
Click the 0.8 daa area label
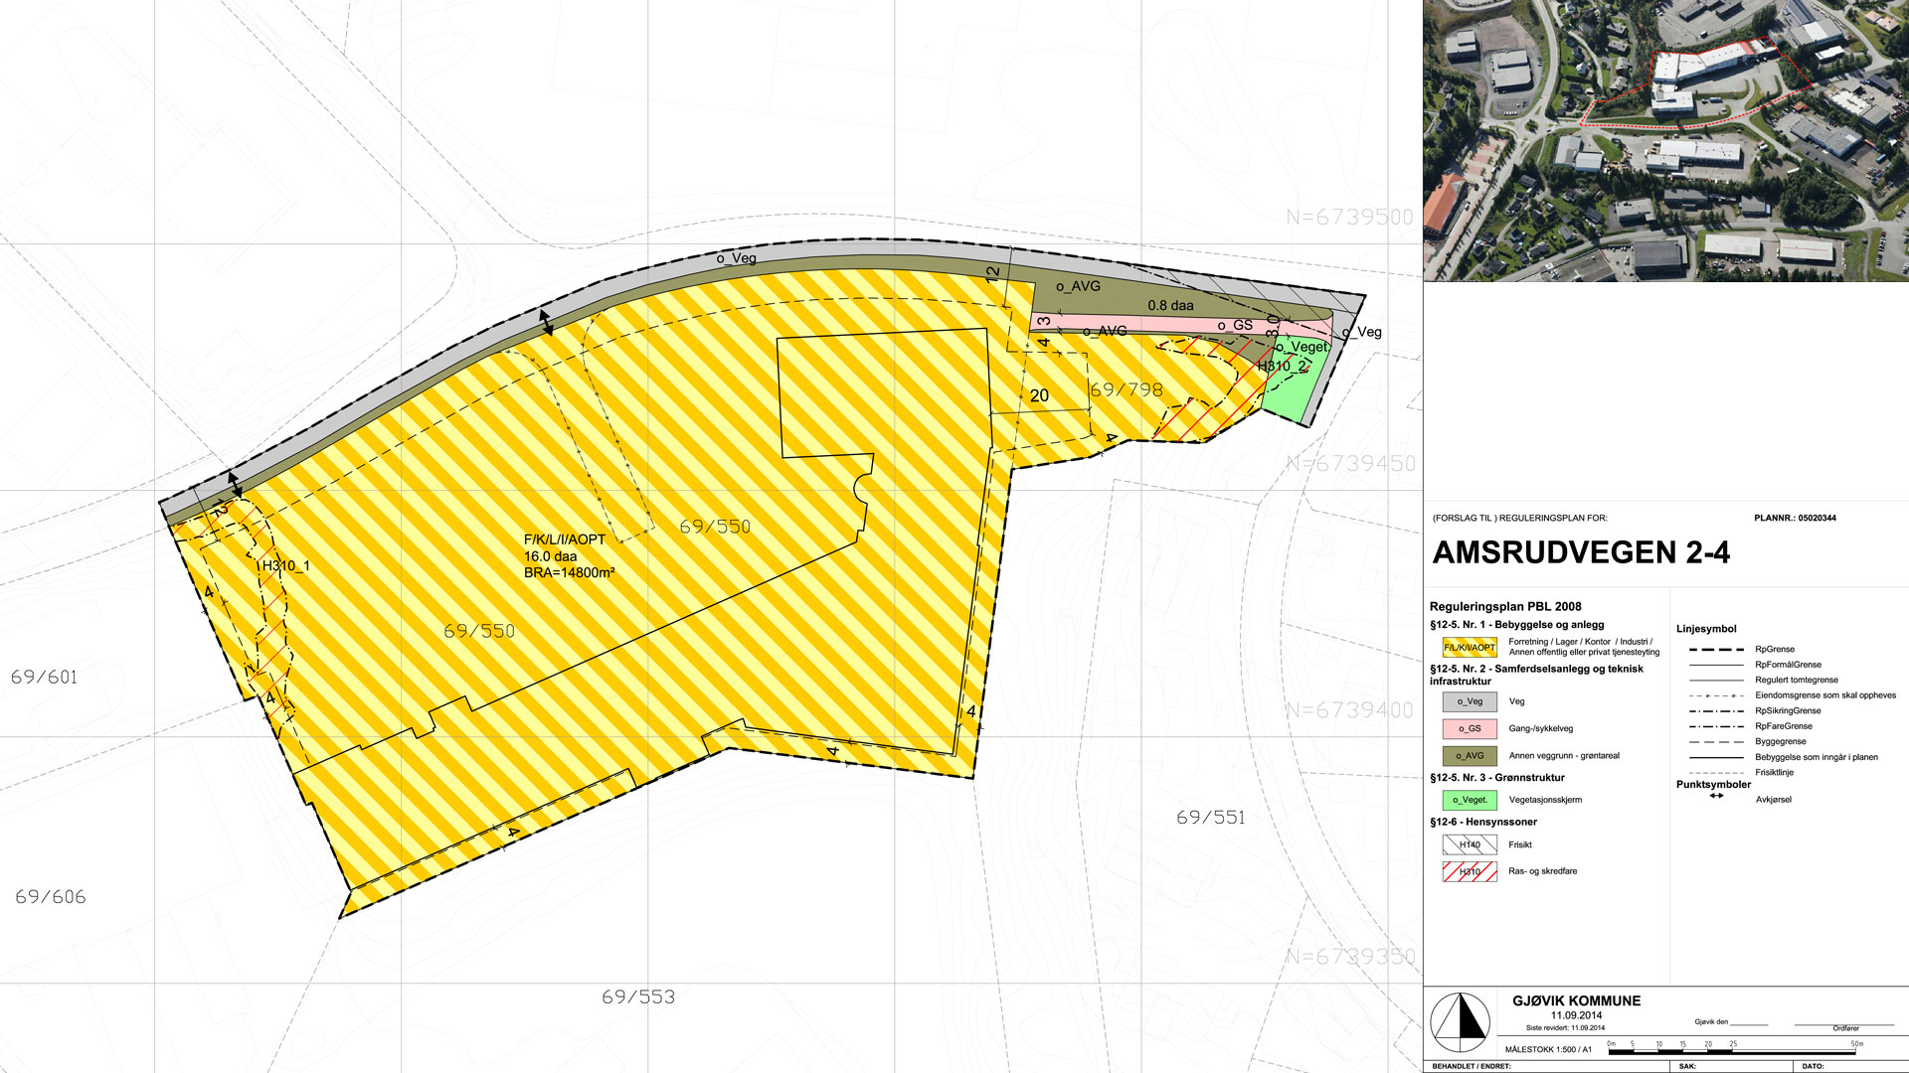click(1170, 305)
